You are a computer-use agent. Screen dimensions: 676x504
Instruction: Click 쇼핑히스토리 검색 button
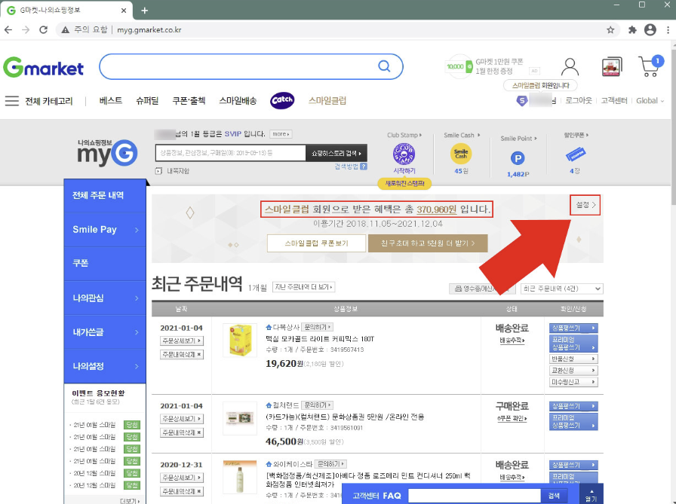click(336, 153)
